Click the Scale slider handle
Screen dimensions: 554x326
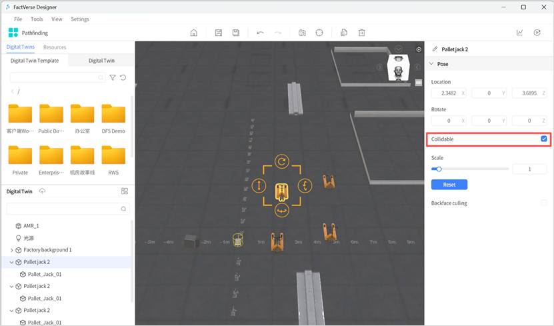point(439,169)
